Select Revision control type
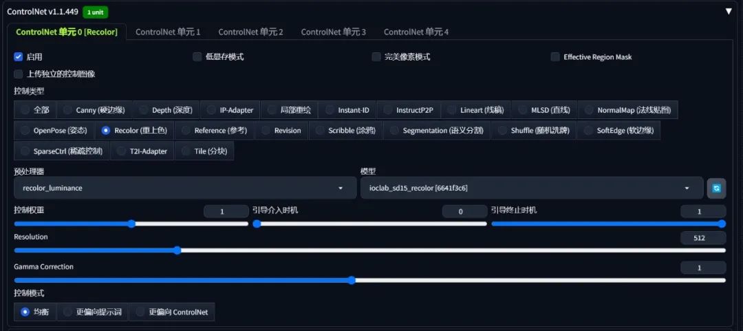Screen dimensions: 743x331 point(281,131)
